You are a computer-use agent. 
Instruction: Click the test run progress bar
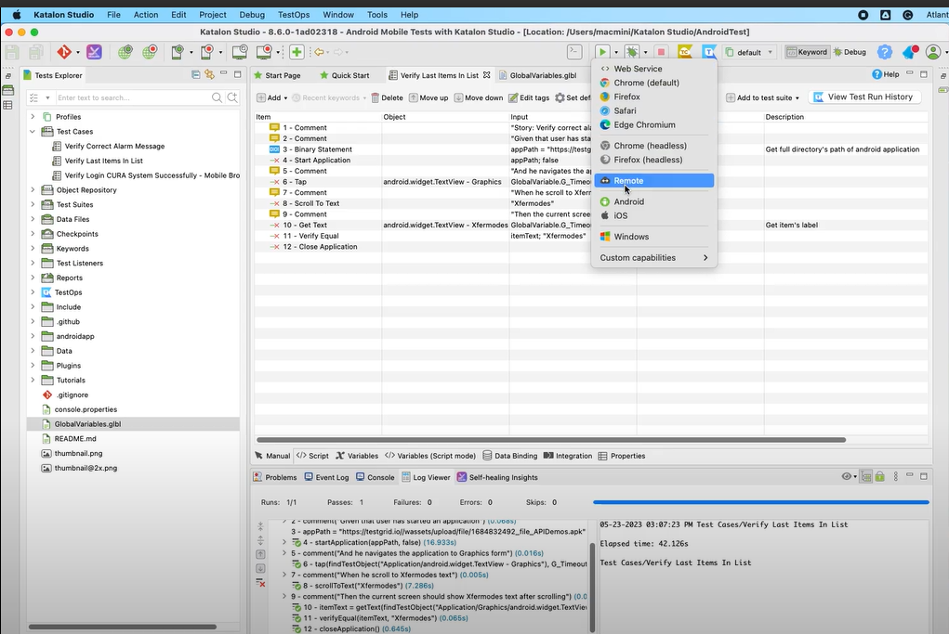point(760,502)
